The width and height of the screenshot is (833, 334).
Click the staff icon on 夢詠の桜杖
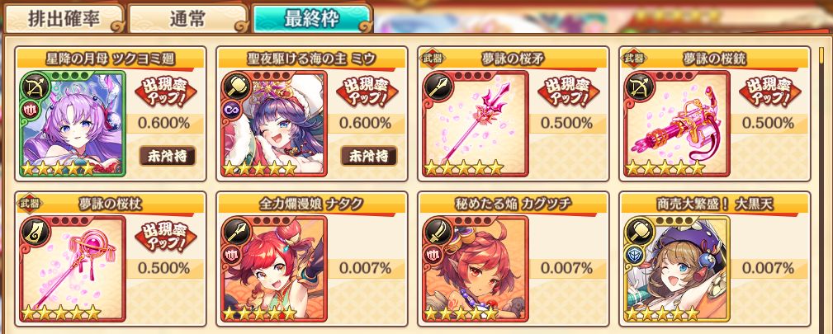tap(34, 230)
